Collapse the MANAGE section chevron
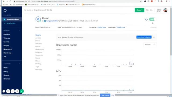 point(19,30)
